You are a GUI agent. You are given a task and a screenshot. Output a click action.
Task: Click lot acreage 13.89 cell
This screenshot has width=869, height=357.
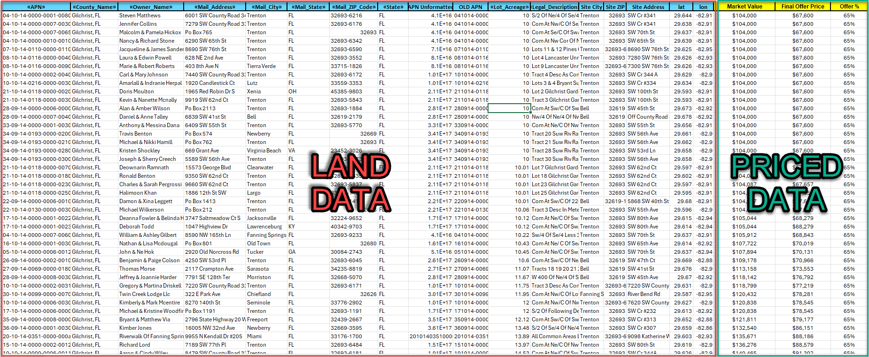[509, 336]
